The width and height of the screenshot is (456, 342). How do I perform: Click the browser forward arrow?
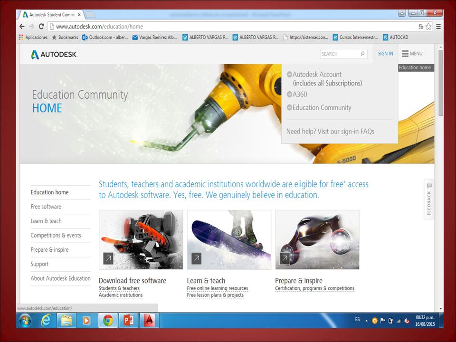(32, 27)
